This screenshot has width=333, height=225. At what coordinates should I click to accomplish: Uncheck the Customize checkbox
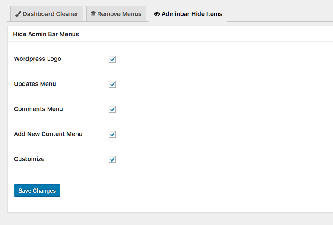112,159
